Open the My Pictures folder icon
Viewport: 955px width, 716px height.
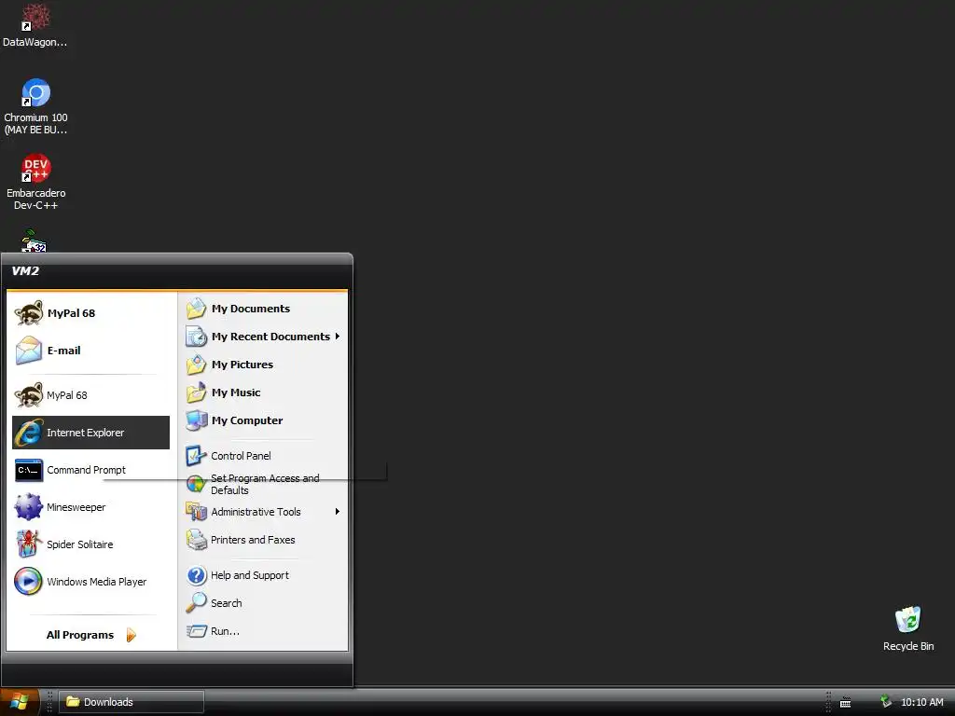pyautogui.click(x=196, y=365)
